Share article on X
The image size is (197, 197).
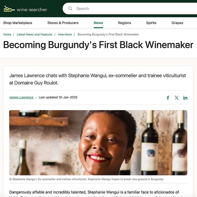(176, 98)
